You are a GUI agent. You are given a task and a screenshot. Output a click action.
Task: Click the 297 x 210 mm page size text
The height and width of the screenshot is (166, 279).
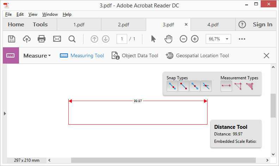pyautogui.click(x=27, y=160)
